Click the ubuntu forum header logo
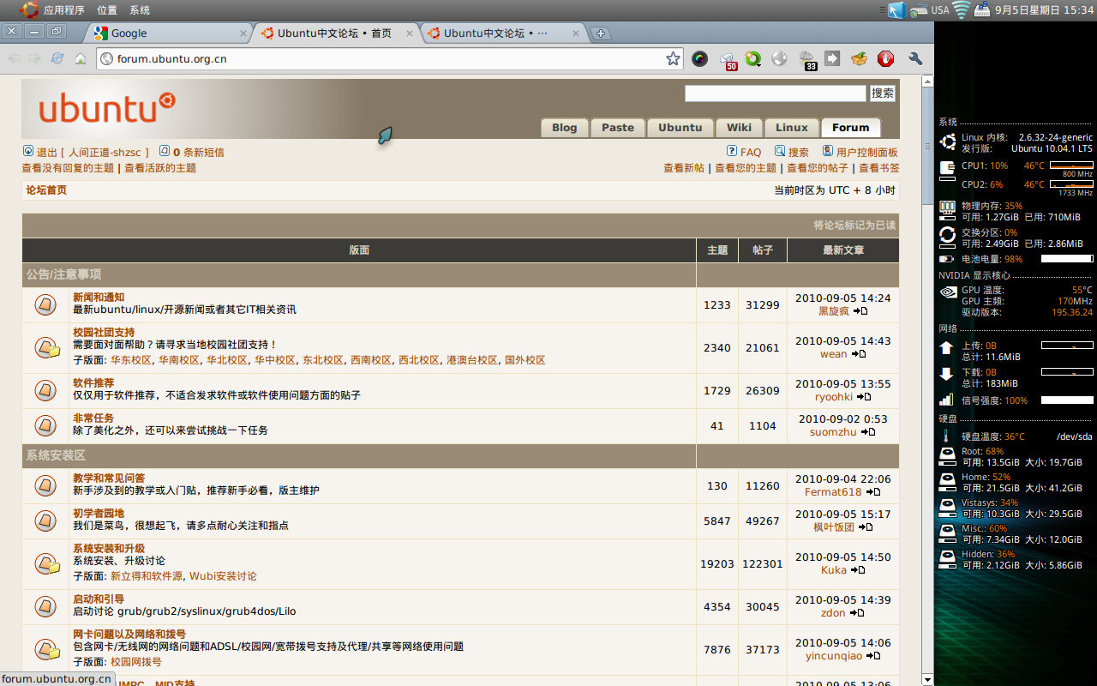Viewport: 1097px width, 686px height. pos(107,109)
